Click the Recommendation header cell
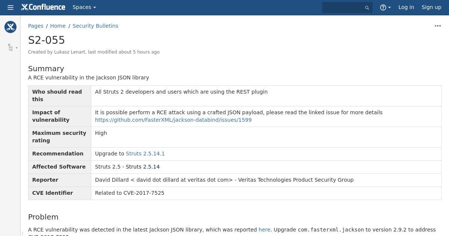Viewport: 449px width, 236px height. (x=60, y=154)
